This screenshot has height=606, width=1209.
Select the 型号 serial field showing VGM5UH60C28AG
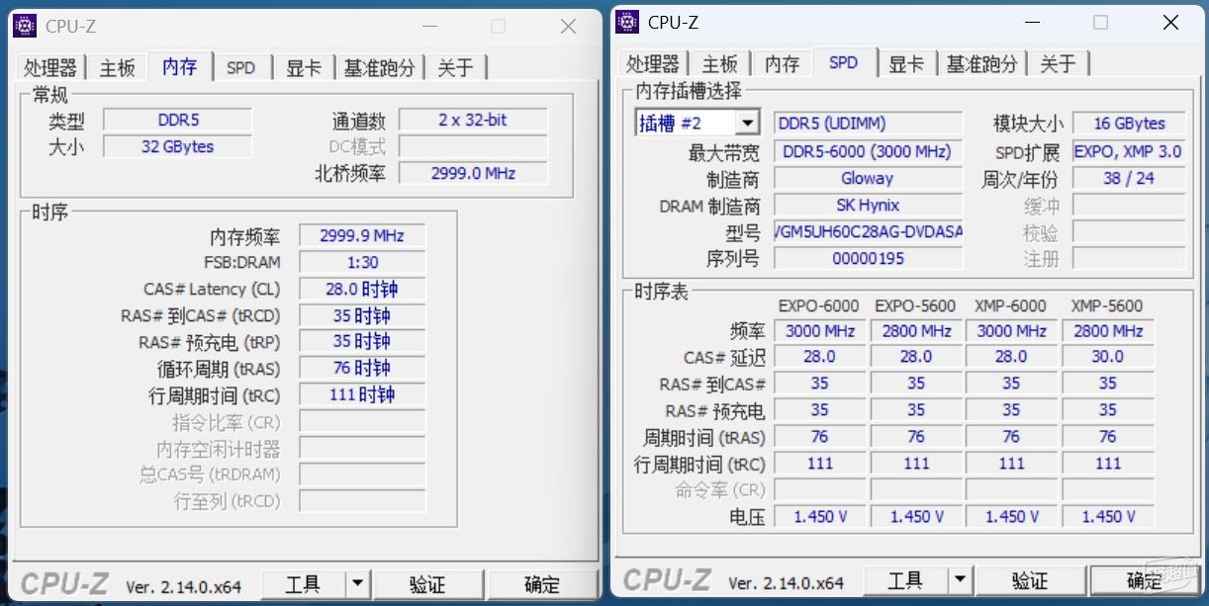867,231
